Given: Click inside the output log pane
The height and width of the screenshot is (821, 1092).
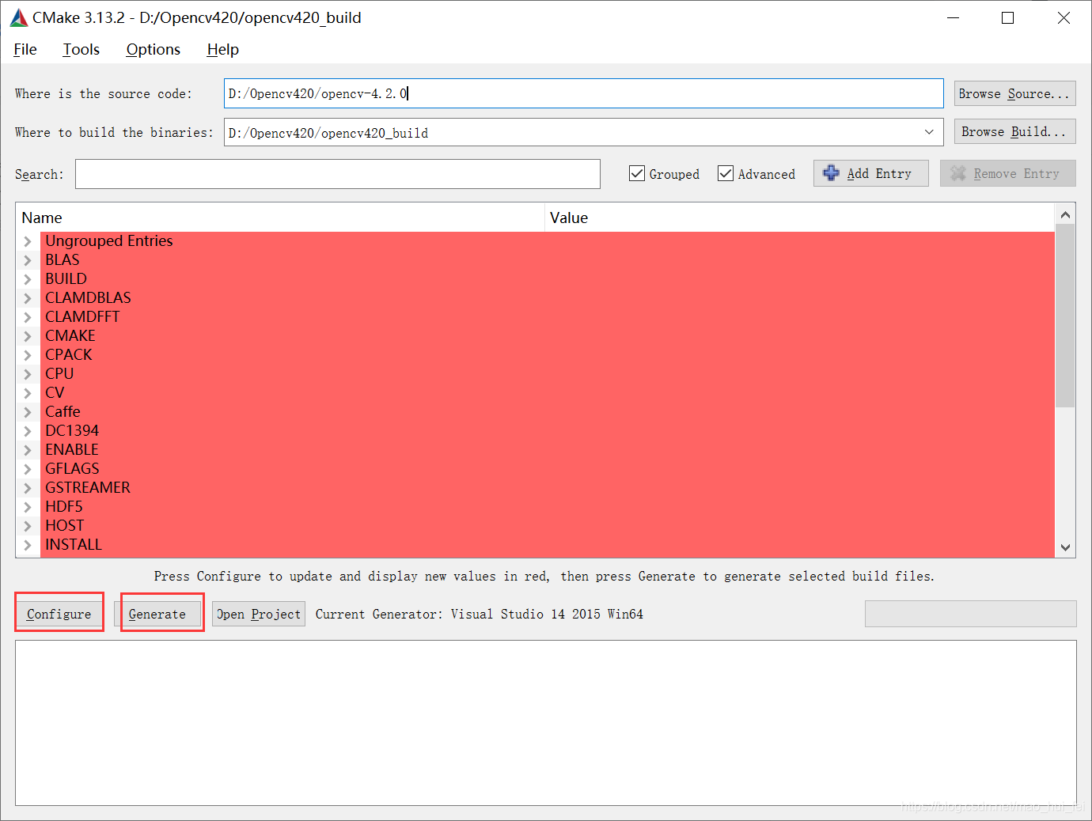Looking at the screenshot, I should point(545,723).
